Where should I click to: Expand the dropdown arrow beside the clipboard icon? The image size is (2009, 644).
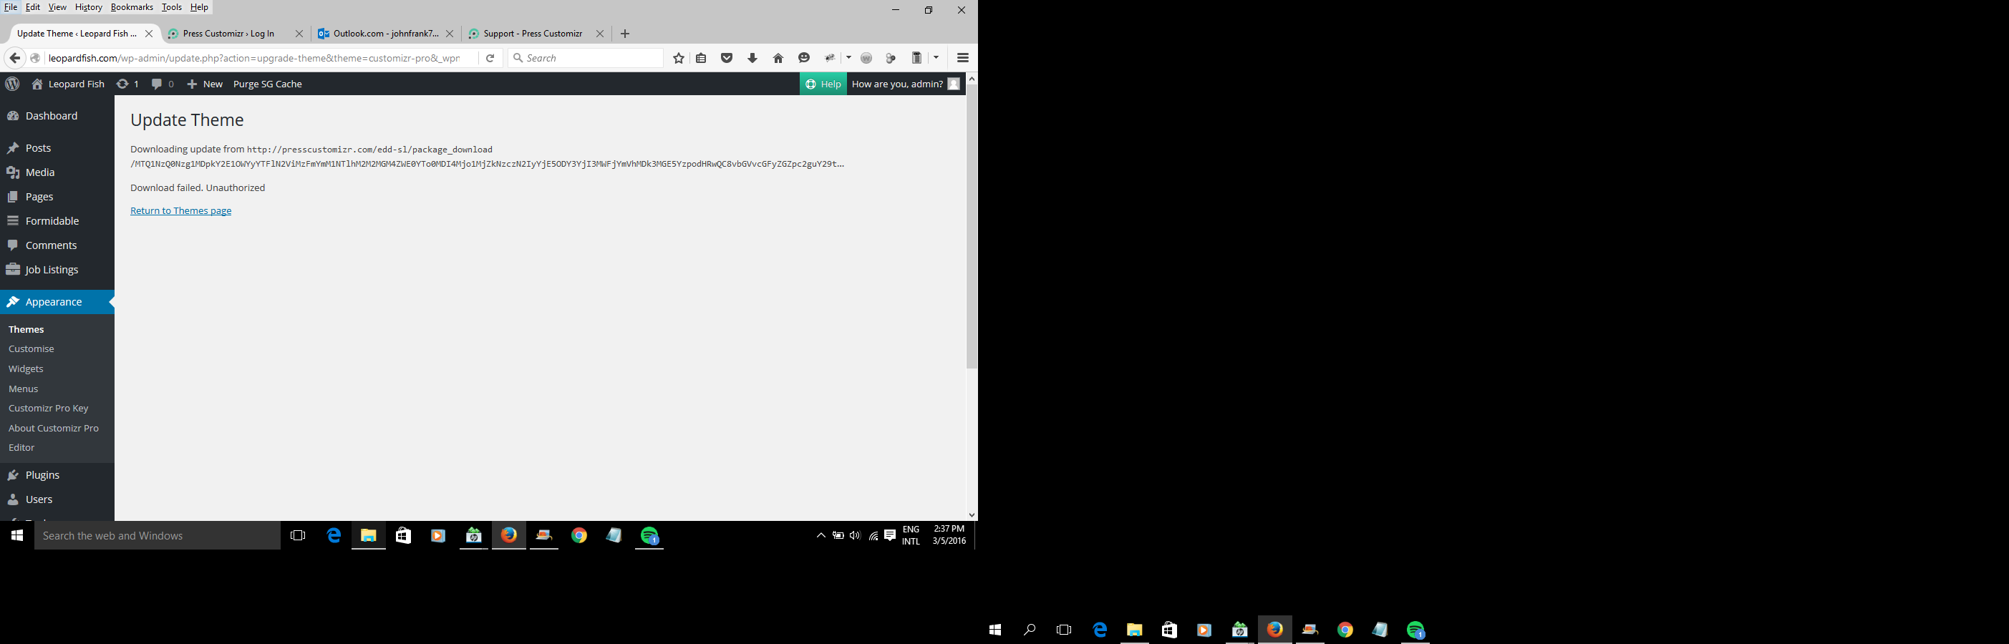pos(936,58)
